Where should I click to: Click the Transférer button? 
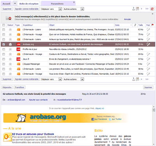(19, 87)
